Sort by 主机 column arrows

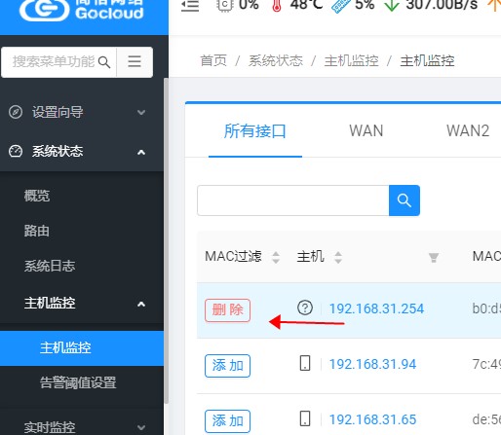tap(338, 257)
